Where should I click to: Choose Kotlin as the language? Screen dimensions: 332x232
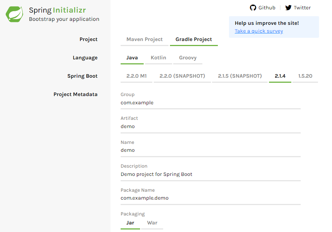click(x=158, y=58)
